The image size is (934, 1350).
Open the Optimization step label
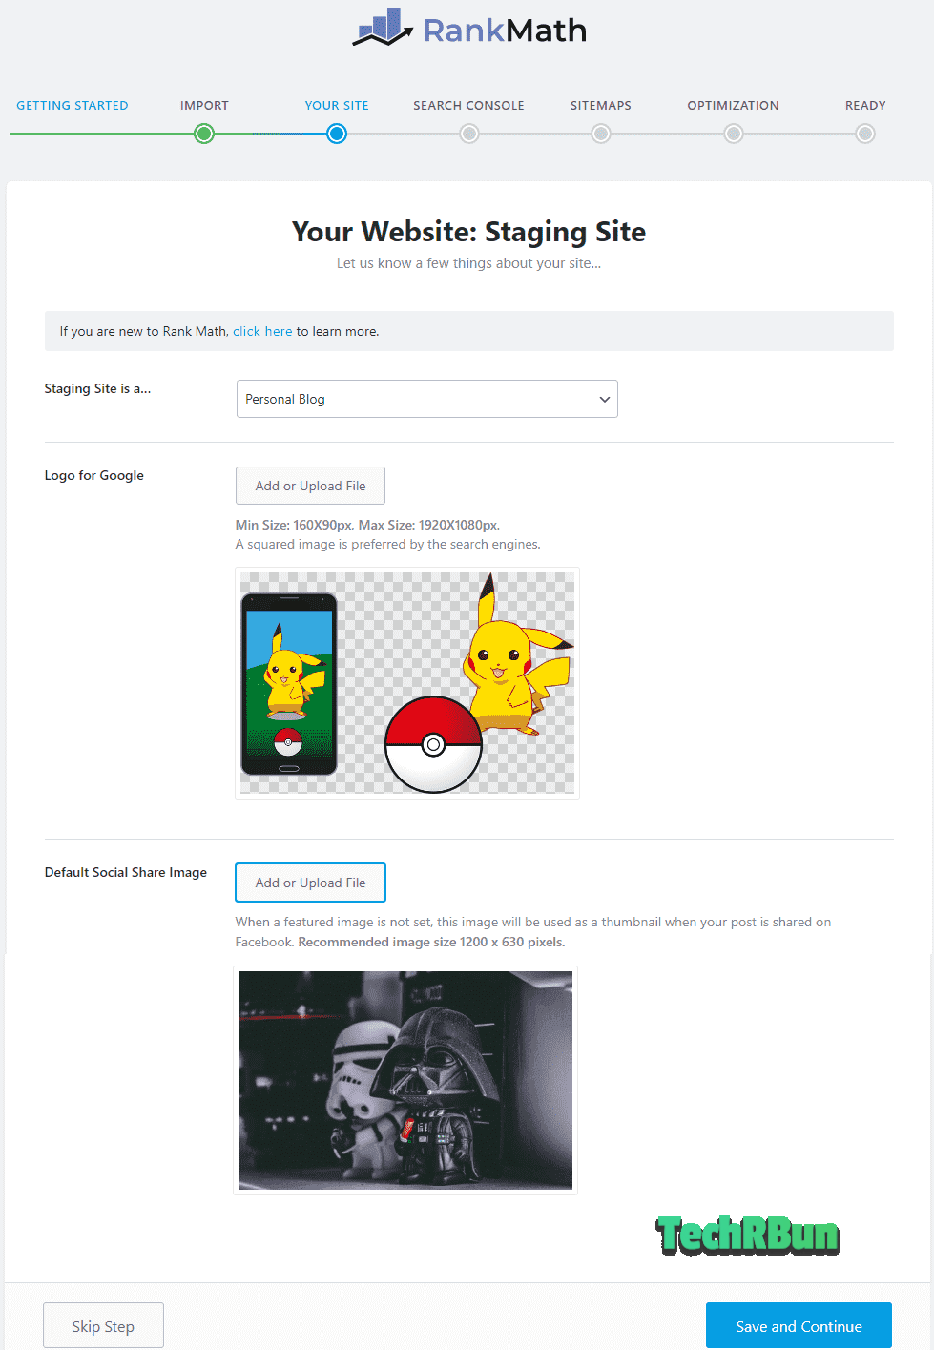coord(733,106)
